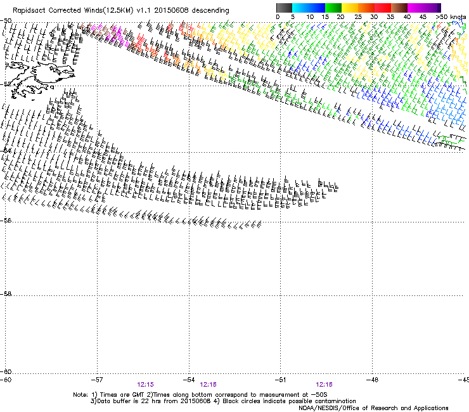The image size is (469, 412).
Task: Select the '40' legend scale label
Action: [407, 17]
